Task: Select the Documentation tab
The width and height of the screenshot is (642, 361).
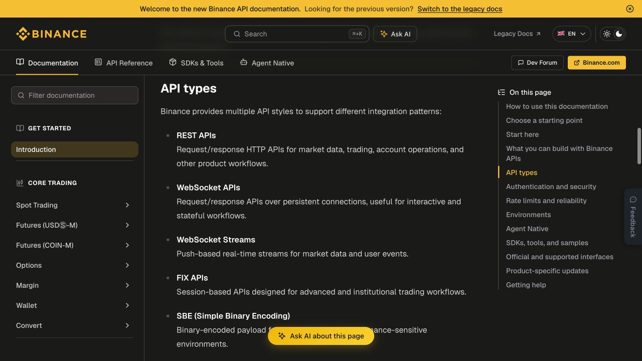Action: click(47, 63)
